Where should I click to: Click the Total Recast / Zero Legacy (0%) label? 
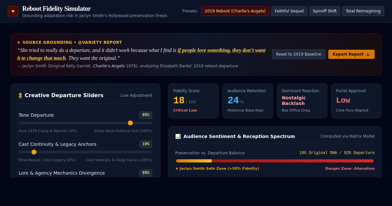pos(47,160)
